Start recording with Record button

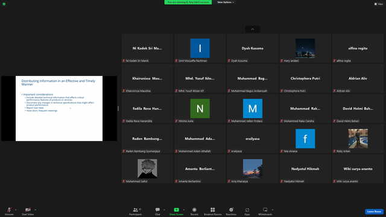[x=194, y=211]
